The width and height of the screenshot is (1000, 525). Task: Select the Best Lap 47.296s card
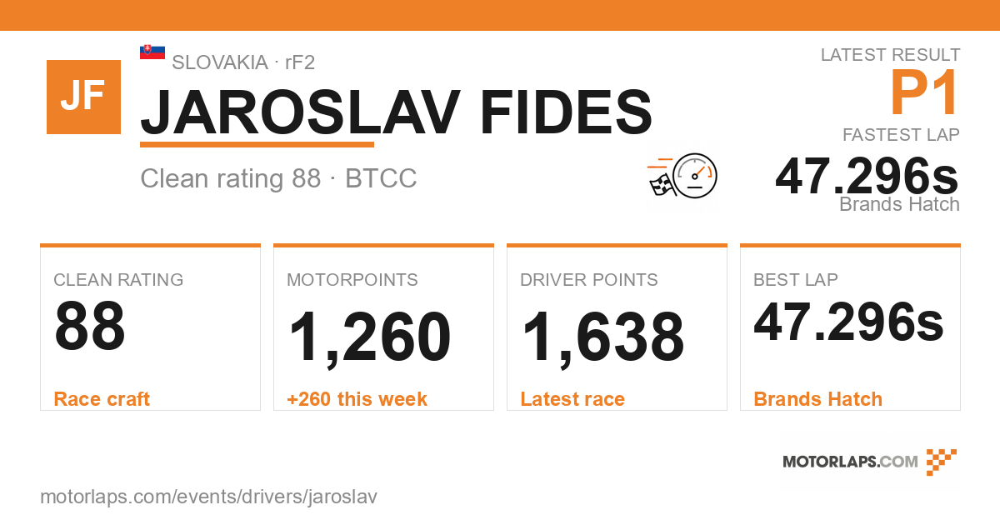[x=850, y=327]
